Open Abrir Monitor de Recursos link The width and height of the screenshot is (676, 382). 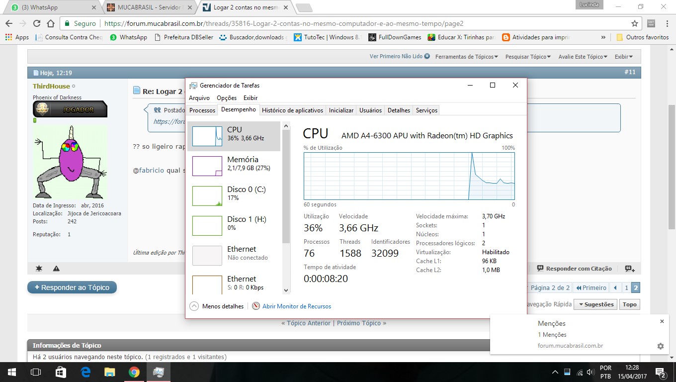pyautogui.click(x=297, y=306)
